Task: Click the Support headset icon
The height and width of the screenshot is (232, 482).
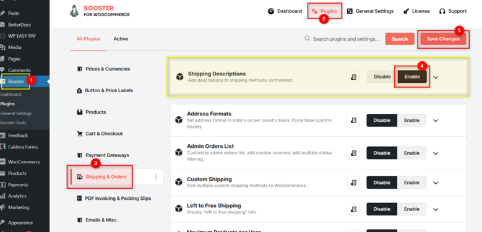Action: [442, 11]
